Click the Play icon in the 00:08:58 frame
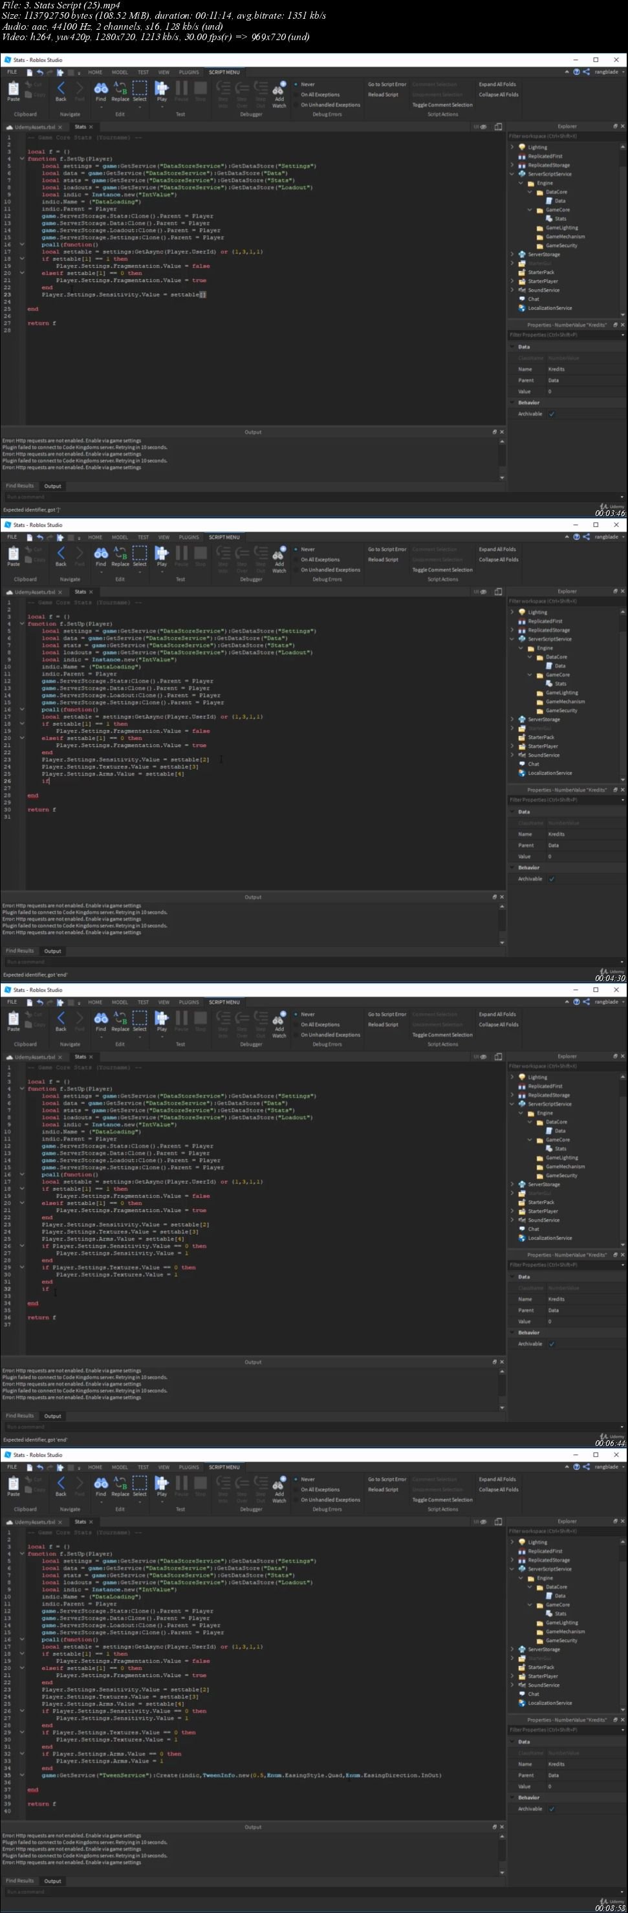 (161, 1483)
